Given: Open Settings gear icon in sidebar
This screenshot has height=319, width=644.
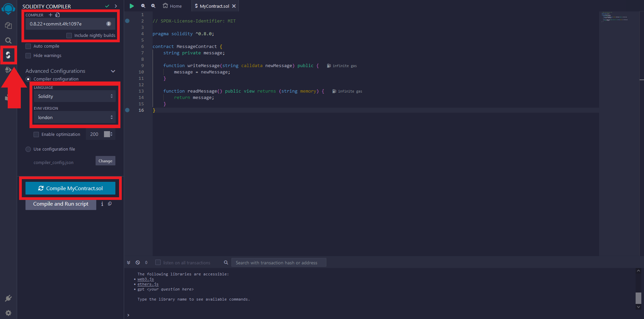Looking at the screenshot, I should tap(8, 313).
